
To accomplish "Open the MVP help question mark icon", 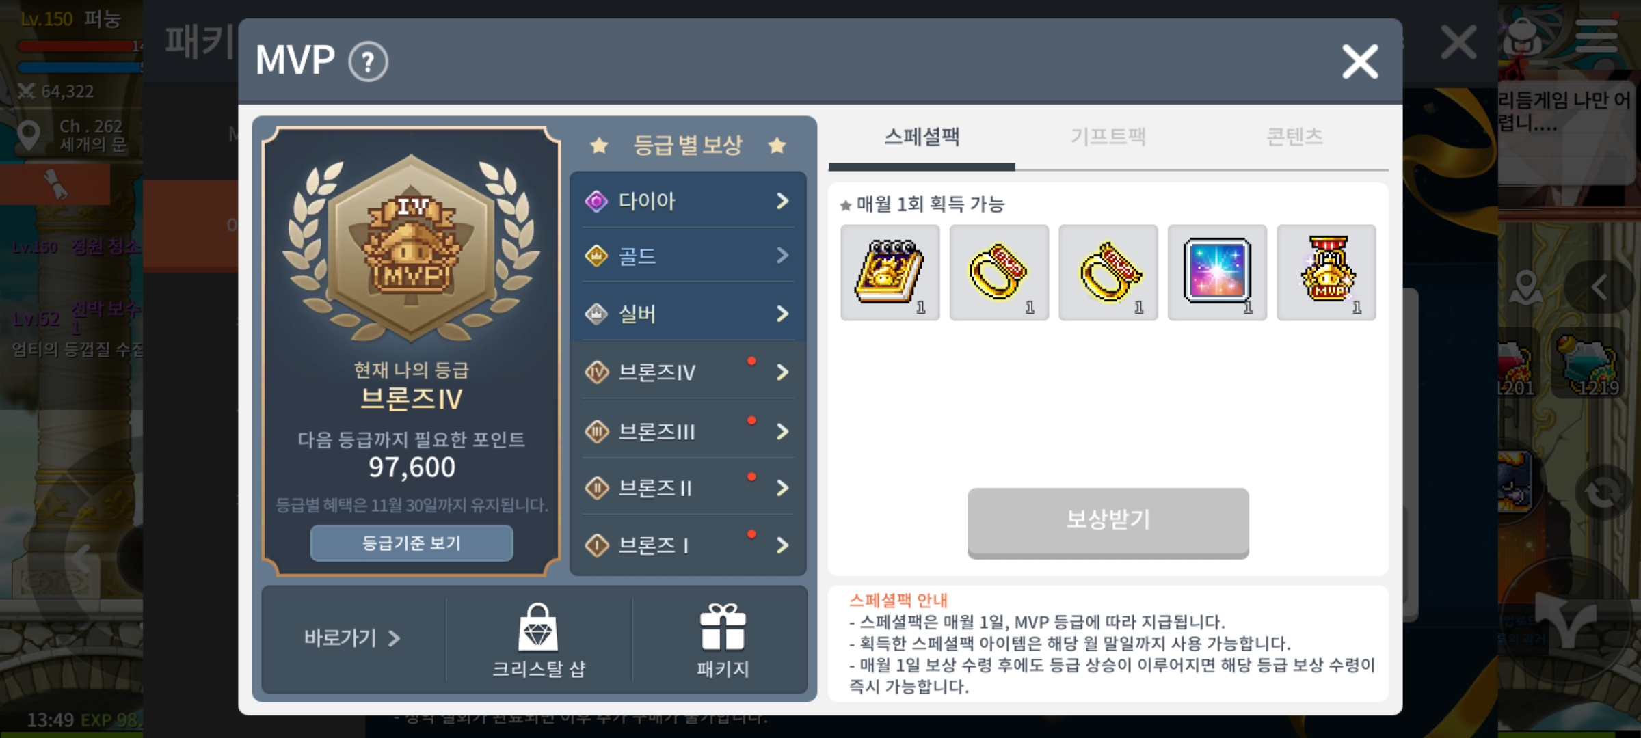I will click(x=368, y=62).
